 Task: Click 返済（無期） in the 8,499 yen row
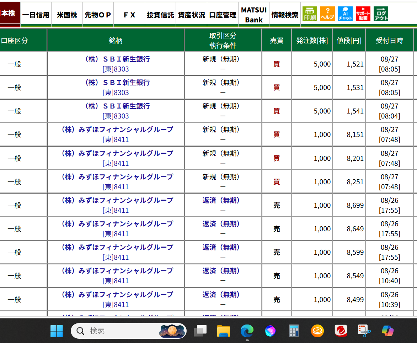pos(221,294)
